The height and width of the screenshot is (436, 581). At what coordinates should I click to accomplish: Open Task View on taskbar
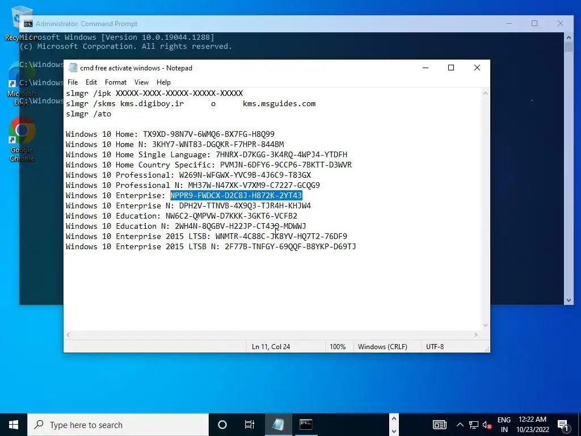[x=250, y=425]
